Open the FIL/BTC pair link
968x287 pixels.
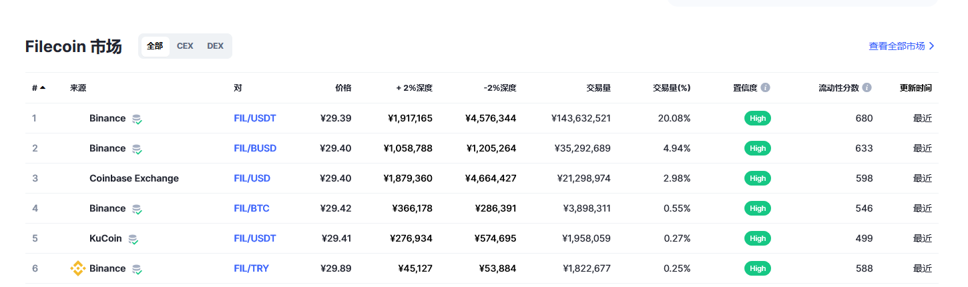tap(252, 208)
